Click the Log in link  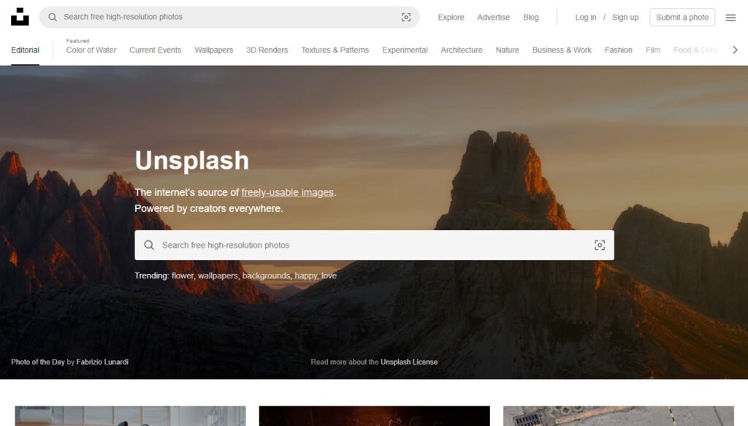pyautogui.click(x=585, y=18)
